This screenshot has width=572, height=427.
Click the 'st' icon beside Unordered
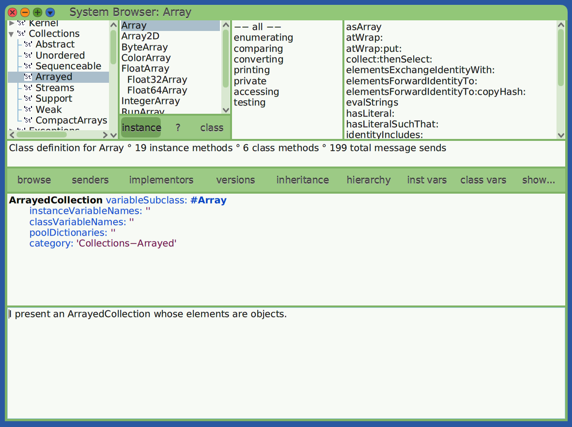coord(28,55)
